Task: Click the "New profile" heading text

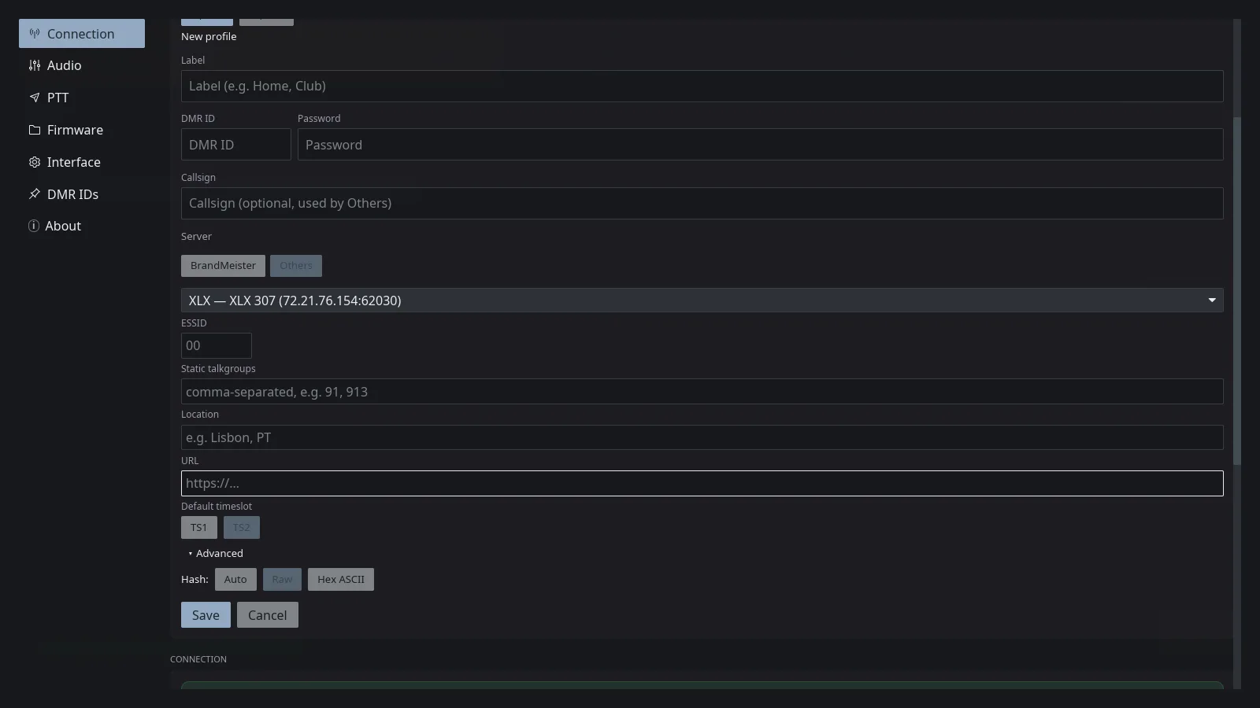Action: (209, 37)
